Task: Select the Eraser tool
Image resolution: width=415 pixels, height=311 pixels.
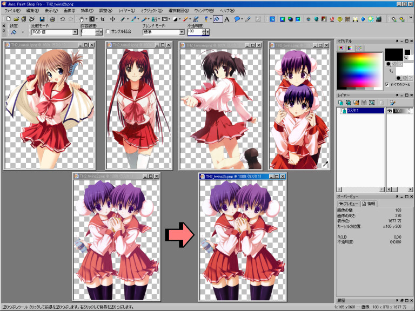Action: click(x=185, y=19)
